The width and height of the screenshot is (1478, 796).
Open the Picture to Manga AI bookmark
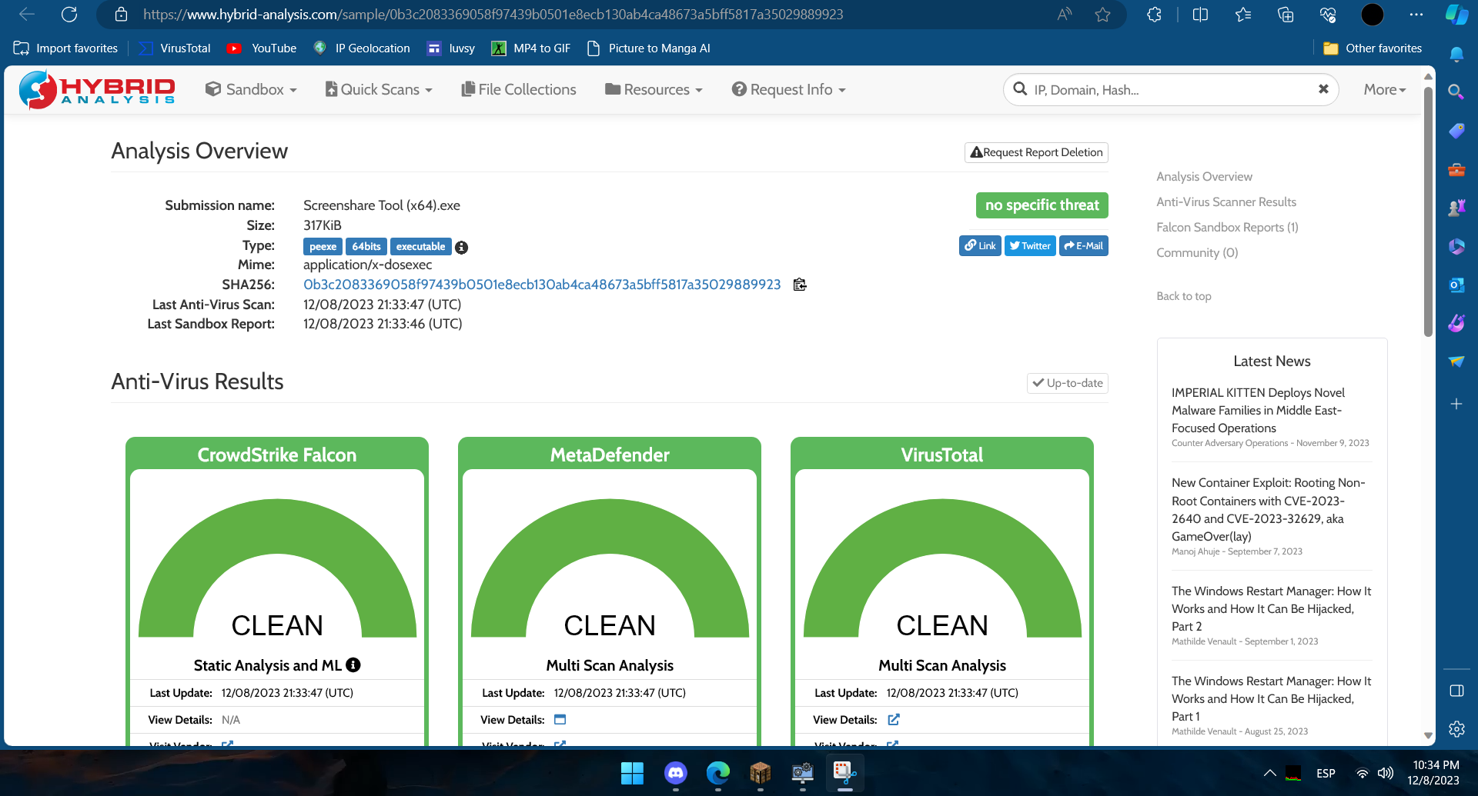pos(649,48)
